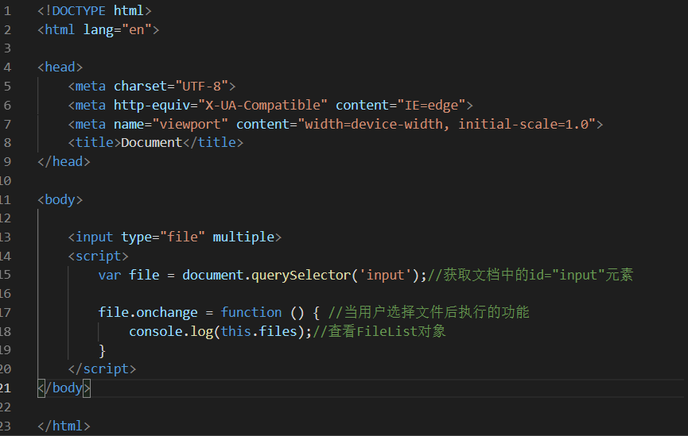Click the charset attribute name
The height and width of the screenshot is (436, 688).
tap(141, 87)
